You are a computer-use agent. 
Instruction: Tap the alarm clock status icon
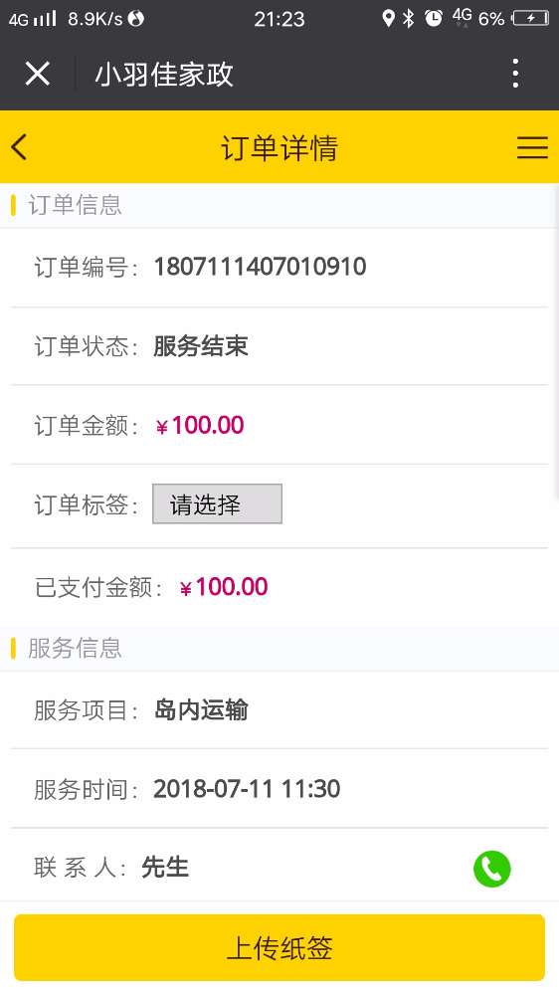[x=434, y=18]
